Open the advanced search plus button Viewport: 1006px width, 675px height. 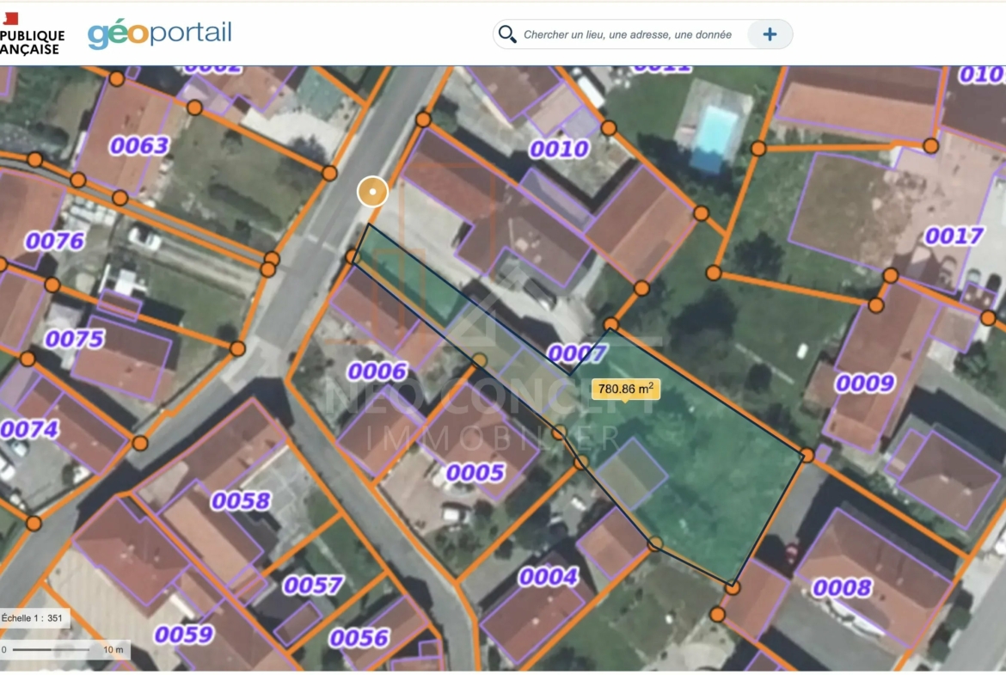[770, 34]
